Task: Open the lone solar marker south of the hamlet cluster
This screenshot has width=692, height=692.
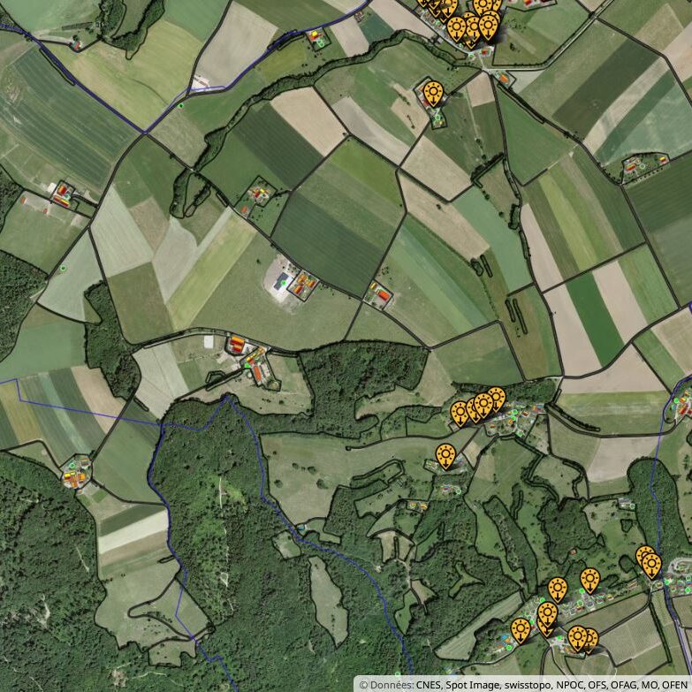Action: (x=445, y=456)
